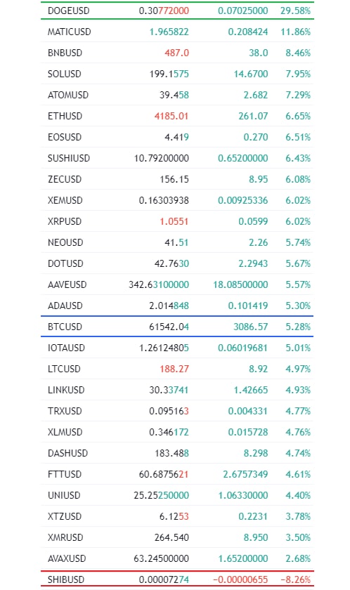The image size is (350, 590).
Task: Select the ZECUSD symbol name
Action: (x=65, y=179)
